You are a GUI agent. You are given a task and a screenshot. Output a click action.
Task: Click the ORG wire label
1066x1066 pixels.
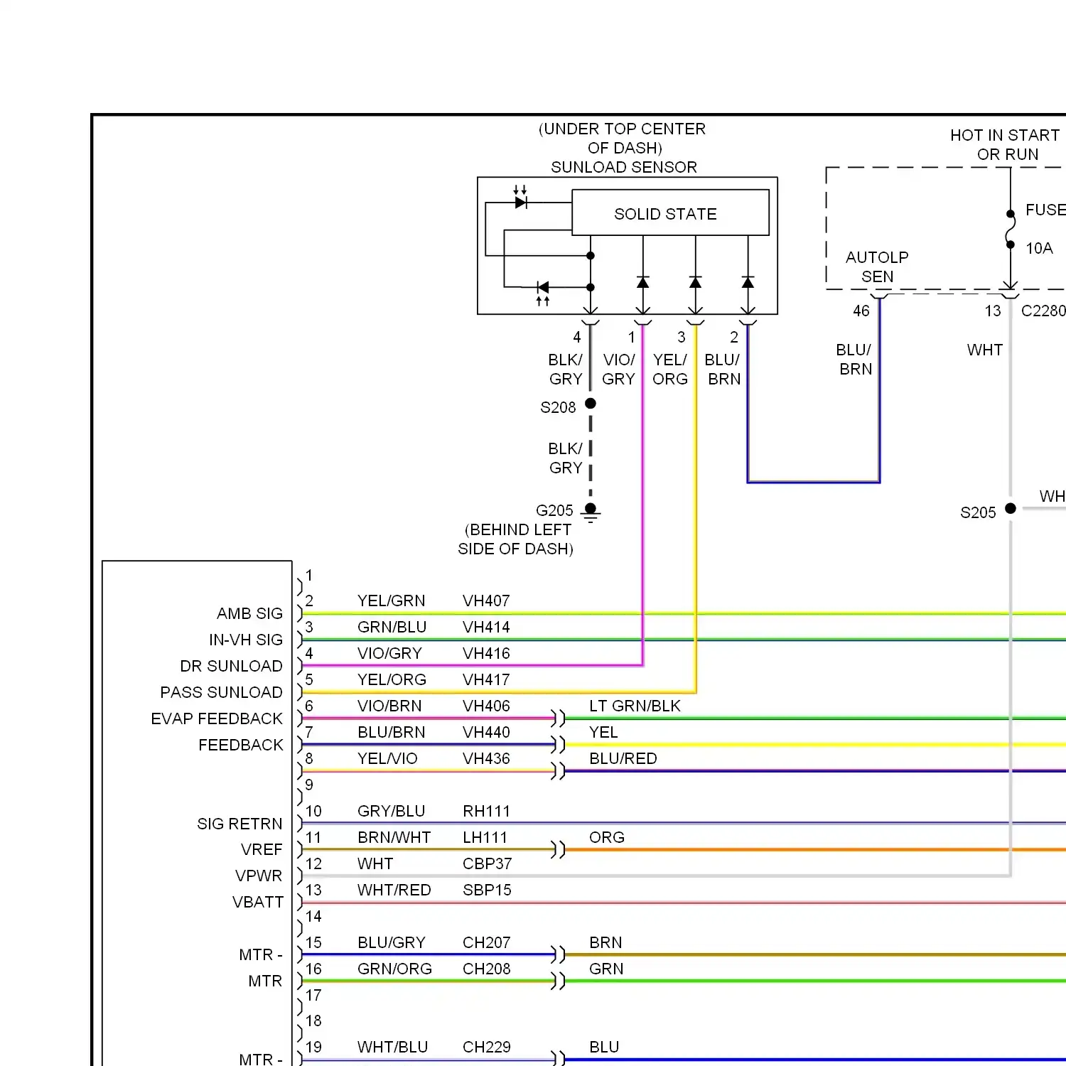[x=606, y=837]
